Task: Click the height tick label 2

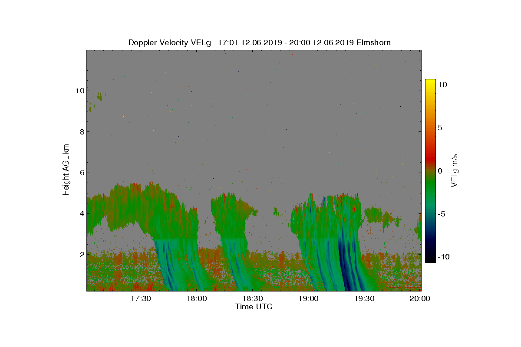Action: (x=81, y=254)
